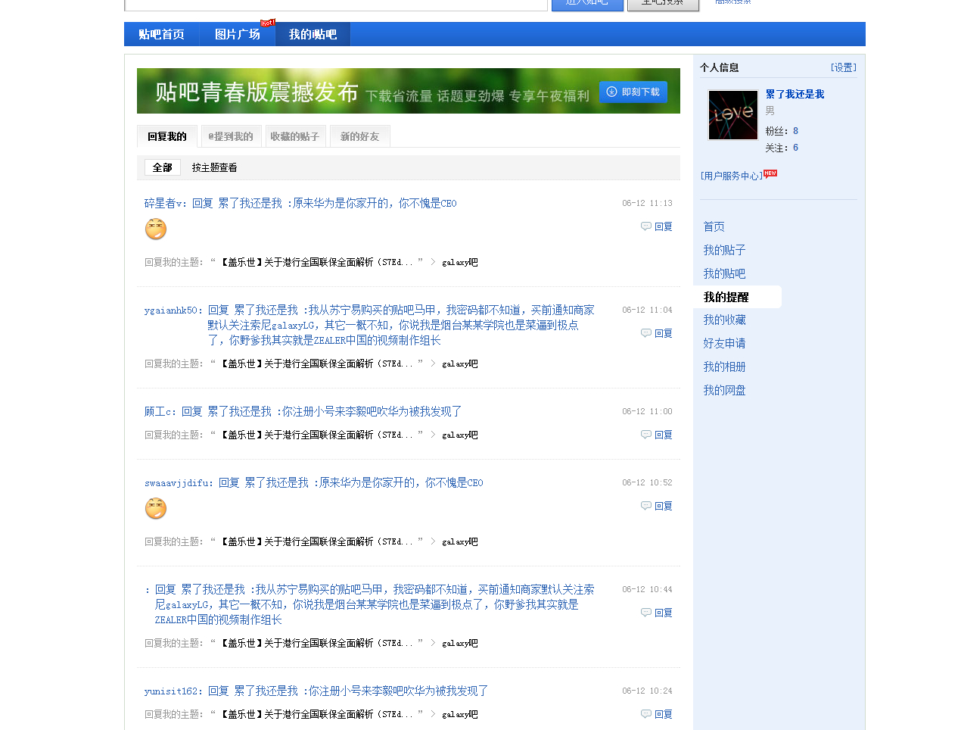Click the 关注 count 6

[x=795, y=148]
